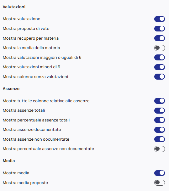
Task: Switch off valutazioni maggiori o uguali di 6
Action: click(x=160, y=58)
